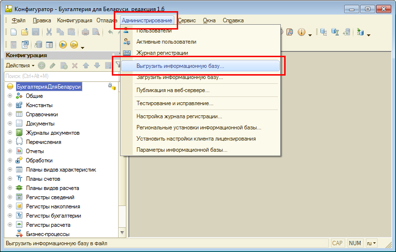396x252 pixels.
Task: Click the Print icon in toolbar
Action: pyautogui.click(x=85, y=32)
